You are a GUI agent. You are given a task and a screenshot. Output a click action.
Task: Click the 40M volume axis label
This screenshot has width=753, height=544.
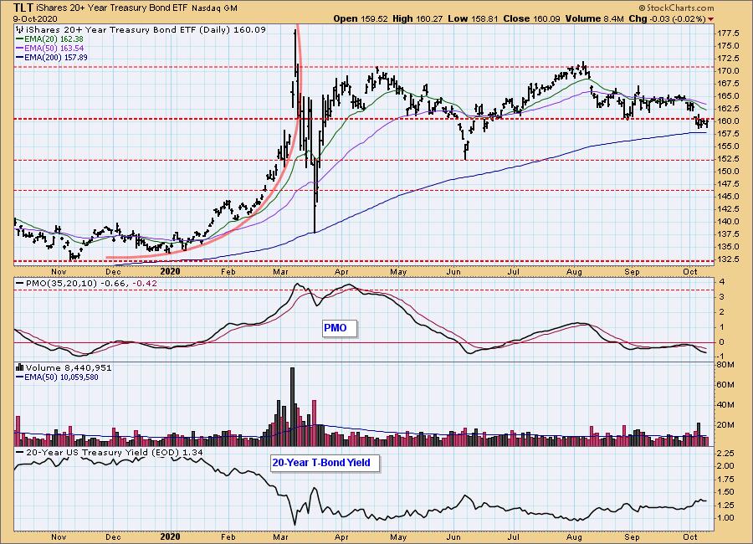point(725,404)
